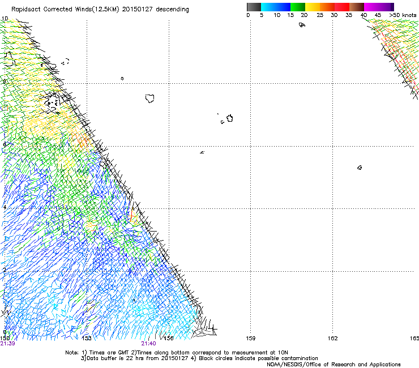Screen dimensions: 419x368
Task: Click the purple 21:39 time stamp
Action: [8, 344]
